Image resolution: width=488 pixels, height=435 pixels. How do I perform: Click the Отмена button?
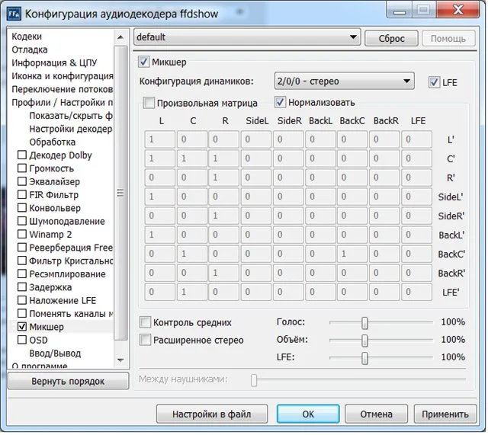click(x=377, y=414)
